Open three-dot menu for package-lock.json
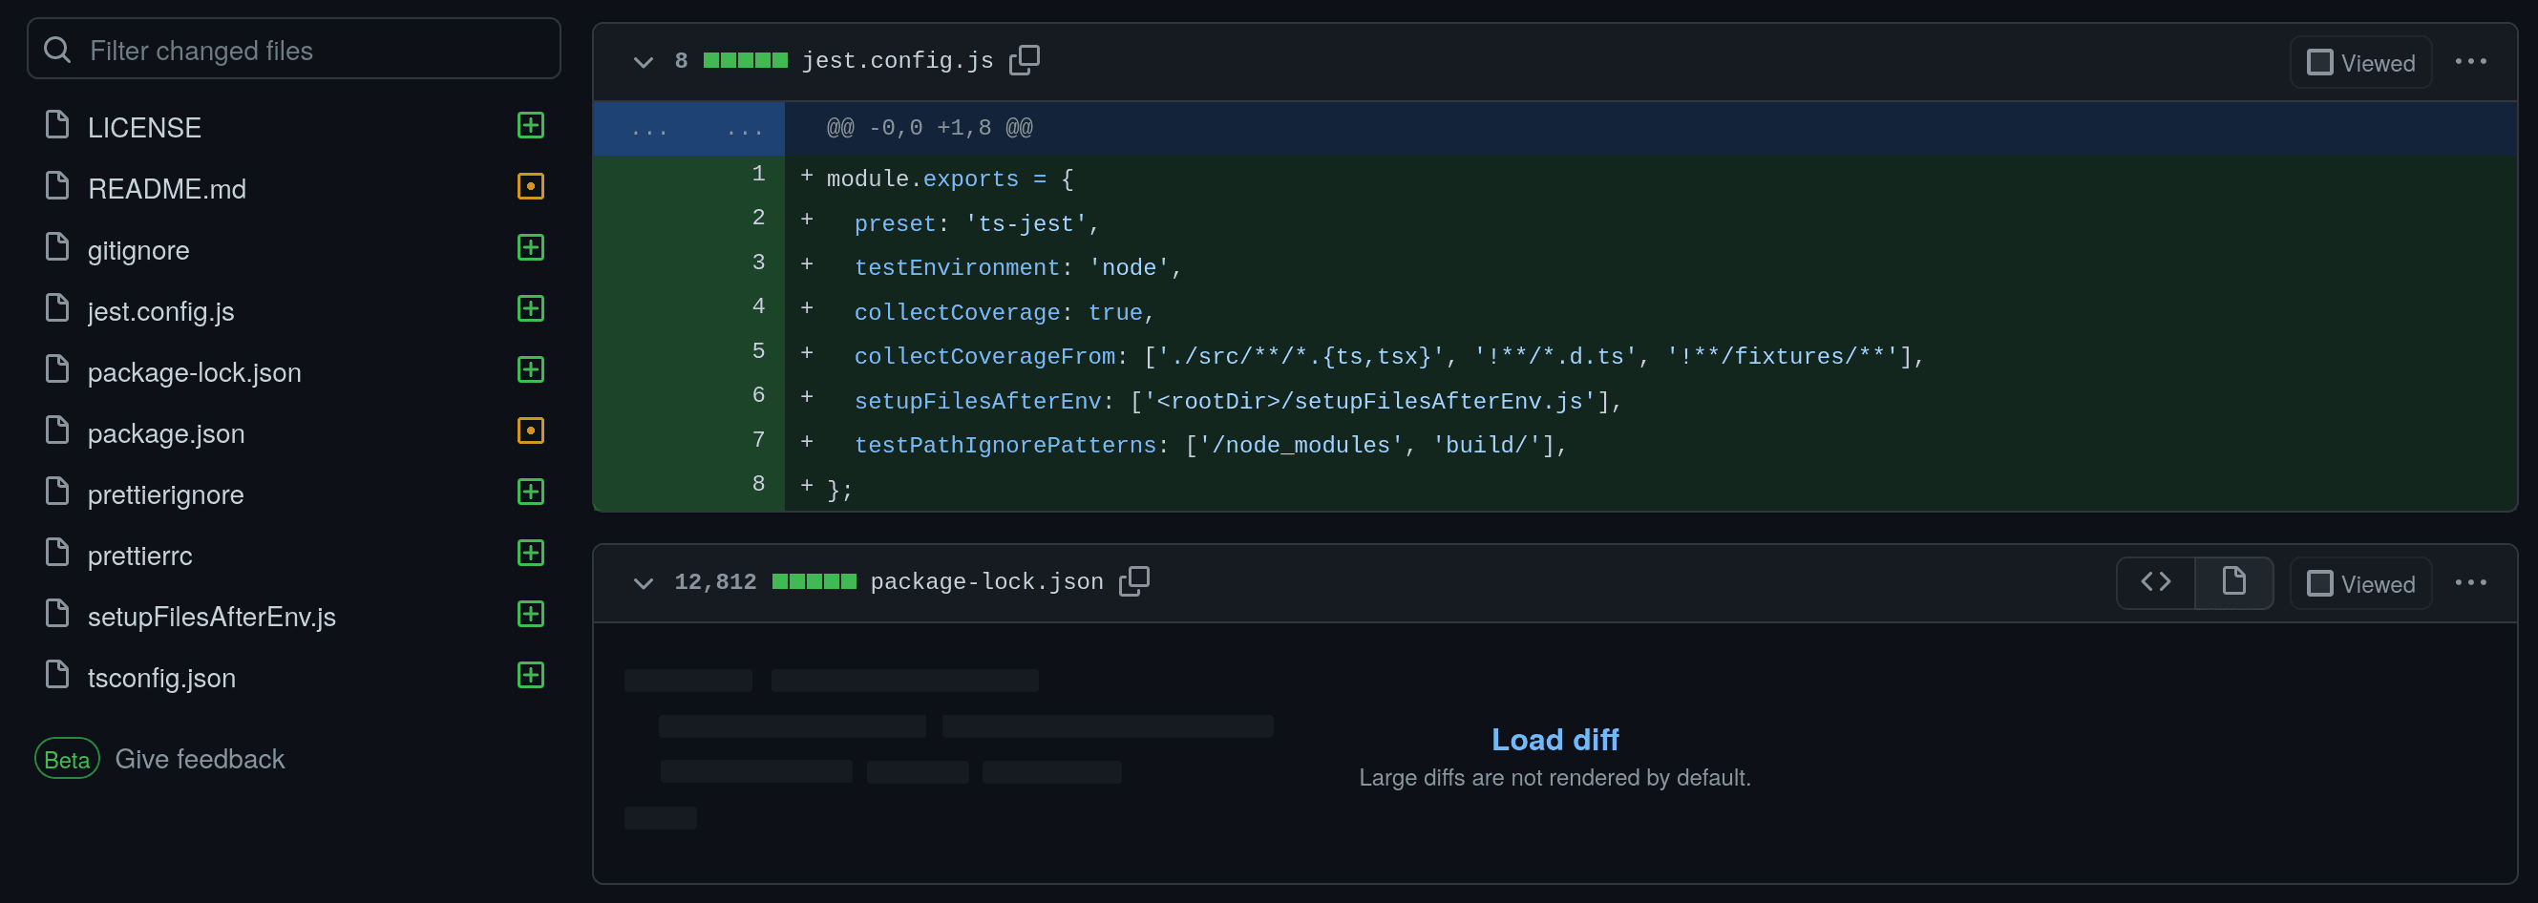The width and height of the screenshot is (2538, 903). pyautogui.click(x=2470, y=583)
